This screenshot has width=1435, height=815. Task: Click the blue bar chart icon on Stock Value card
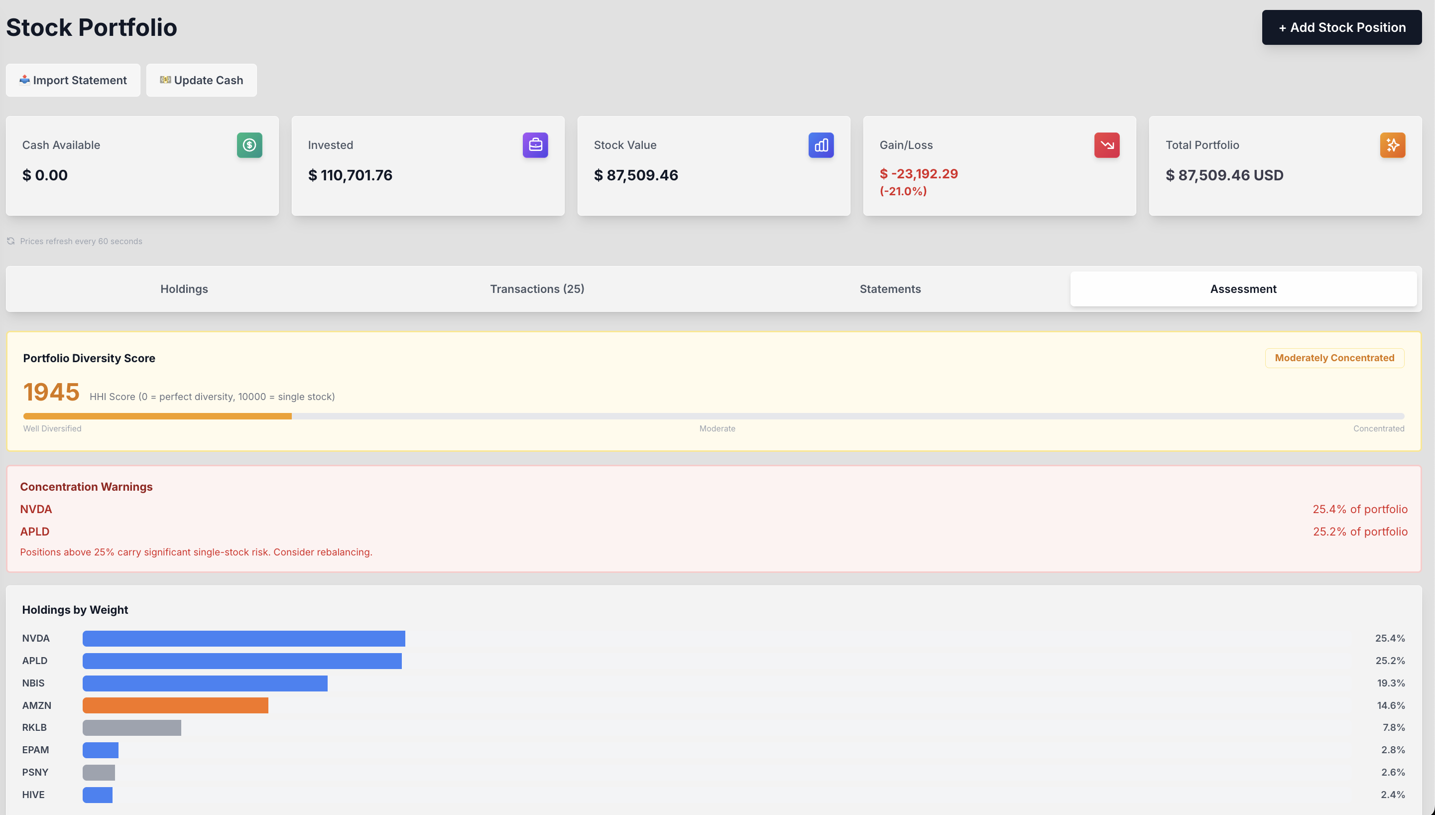tap(821, 145)
